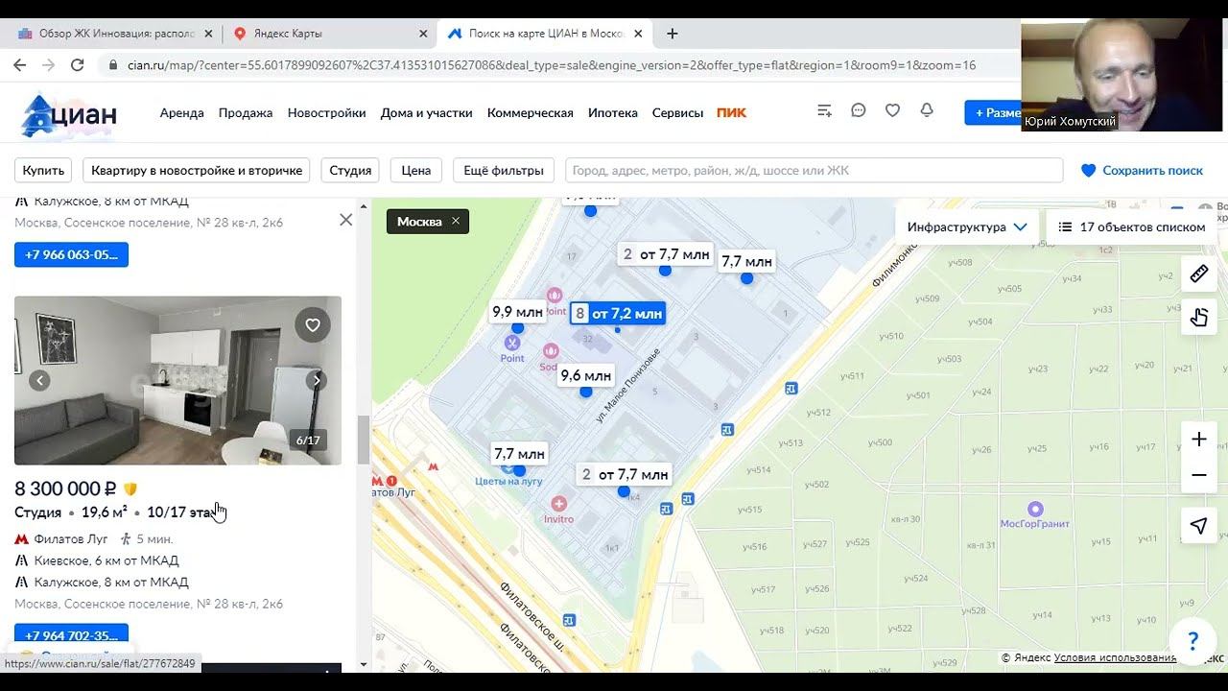Click the address search input field
1228x691 pixels.
pos(814,170)
